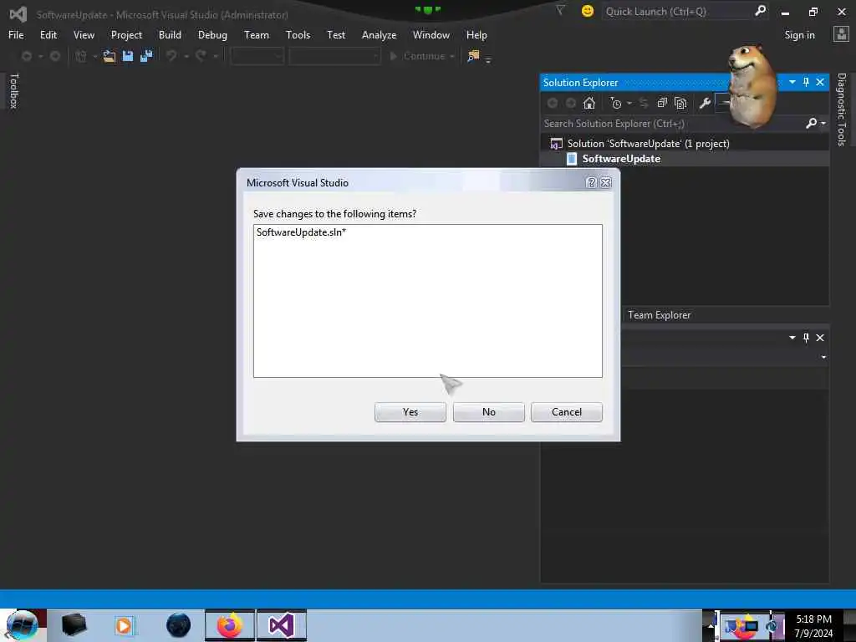Viewport: 856px width, 642px height.
Task: Toggle Solution Explorer auto hide pin
Action: [807, 83]
